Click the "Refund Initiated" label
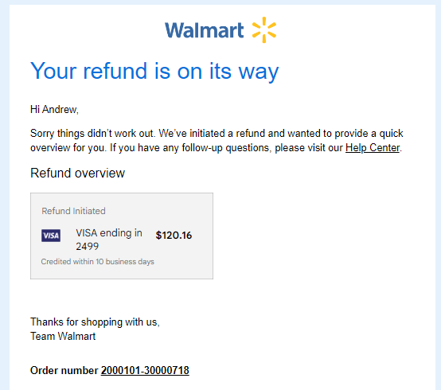Screen dimensions: 441x390 click(x=73, y=211)
